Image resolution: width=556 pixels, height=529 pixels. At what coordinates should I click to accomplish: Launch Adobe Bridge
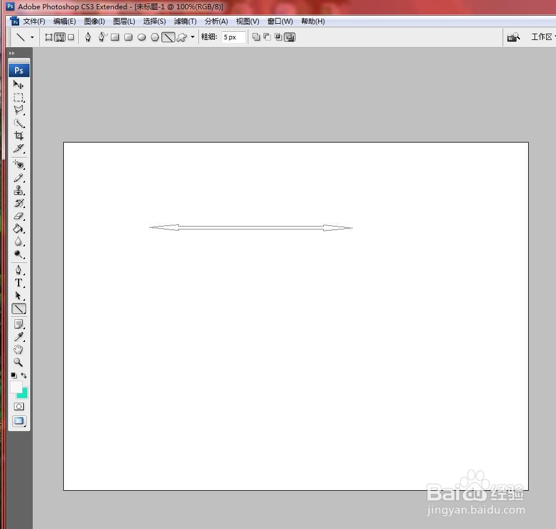pos(514,37)
